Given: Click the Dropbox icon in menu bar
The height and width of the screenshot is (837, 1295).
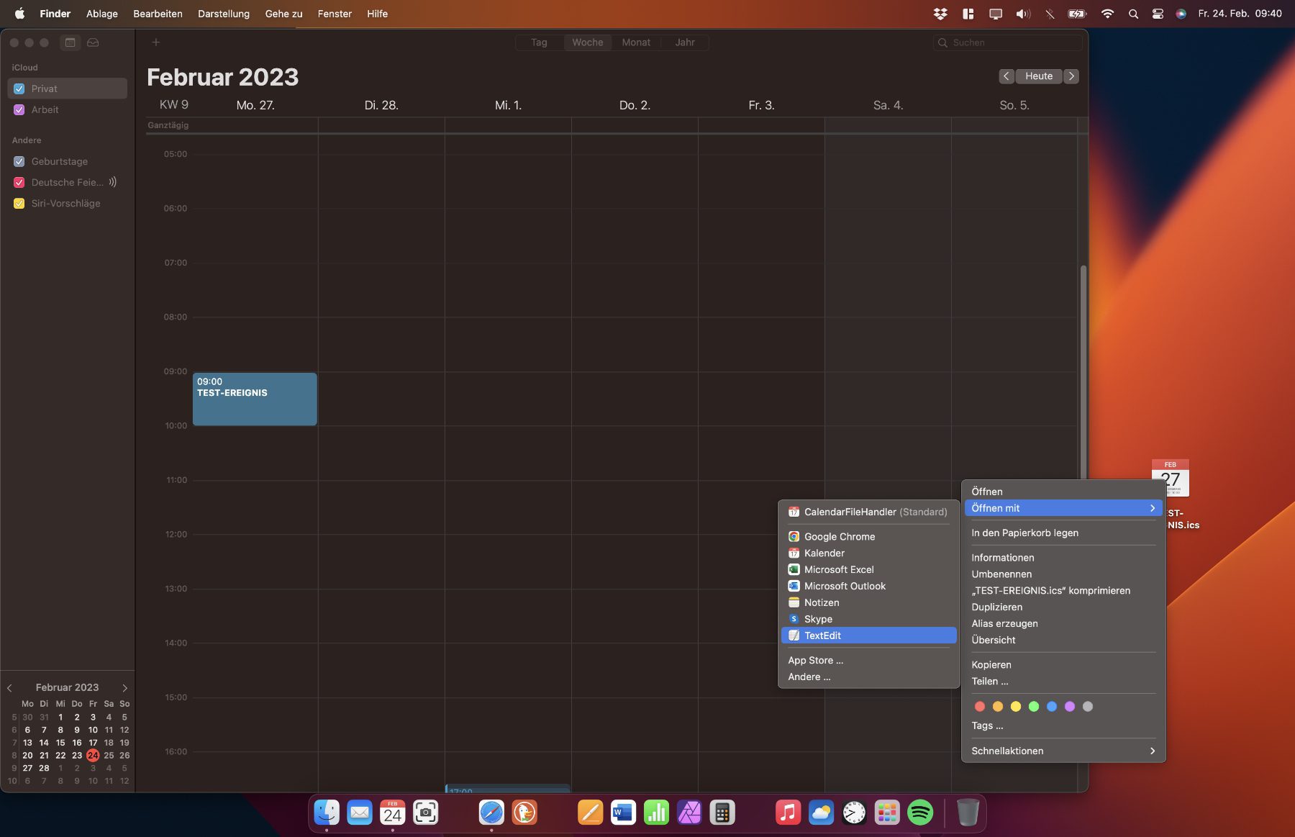Looking at the screenshot, I should coord(940,14).
